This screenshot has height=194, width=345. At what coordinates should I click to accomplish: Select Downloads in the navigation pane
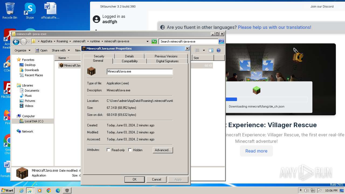(x=32, y=70)
